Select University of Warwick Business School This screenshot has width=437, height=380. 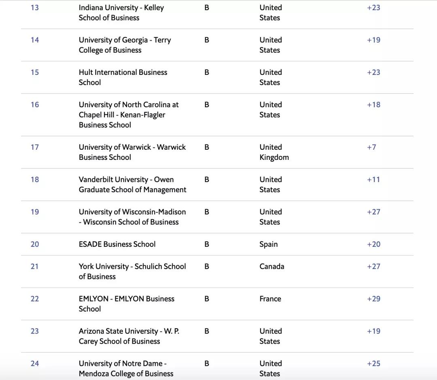pyautogui.click(x=132, y=152)
